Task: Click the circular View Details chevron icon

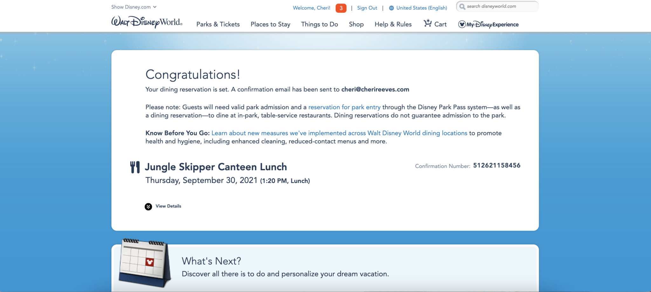Action: click(x=148, y=207)
